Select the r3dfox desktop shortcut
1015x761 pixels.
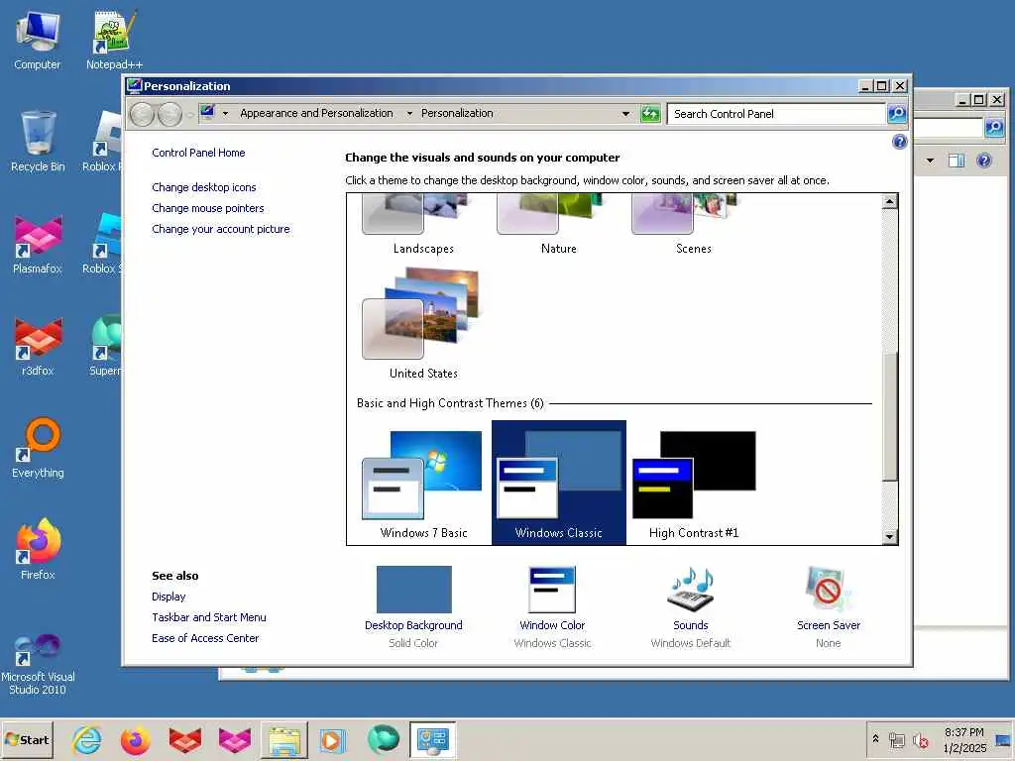[38, 346]
